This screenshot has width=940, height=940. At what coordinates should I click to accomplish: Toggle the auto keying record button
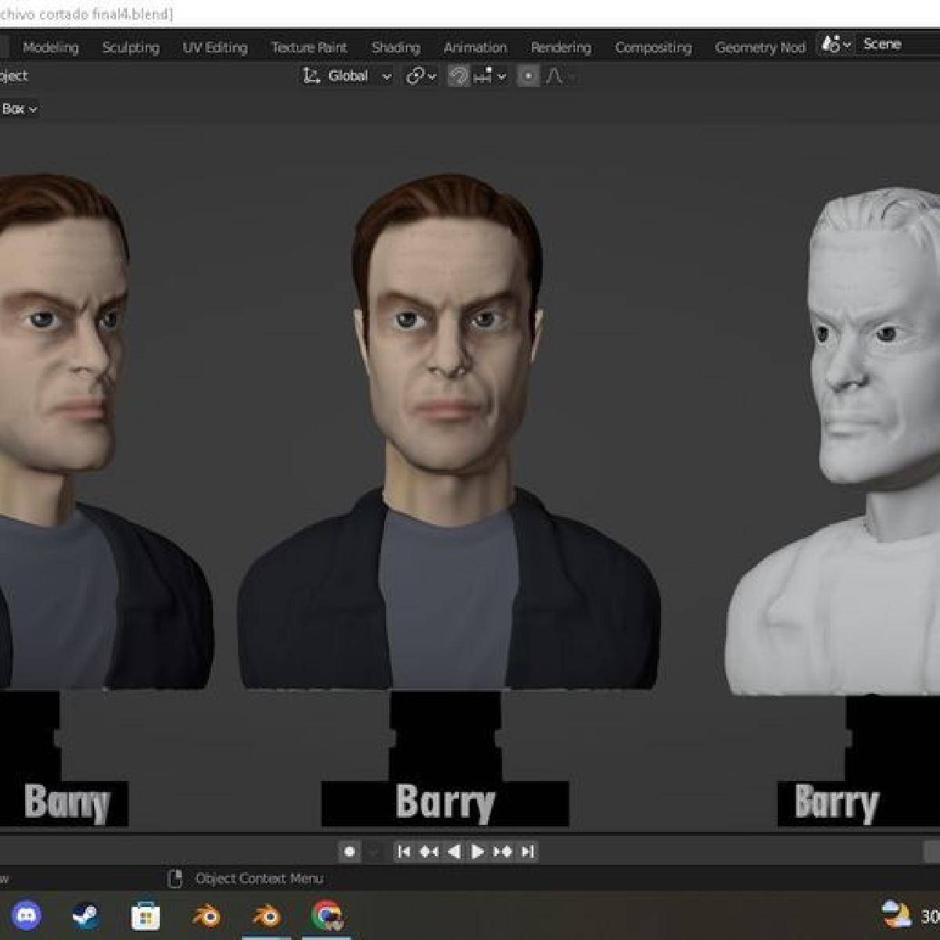point(349,851)
